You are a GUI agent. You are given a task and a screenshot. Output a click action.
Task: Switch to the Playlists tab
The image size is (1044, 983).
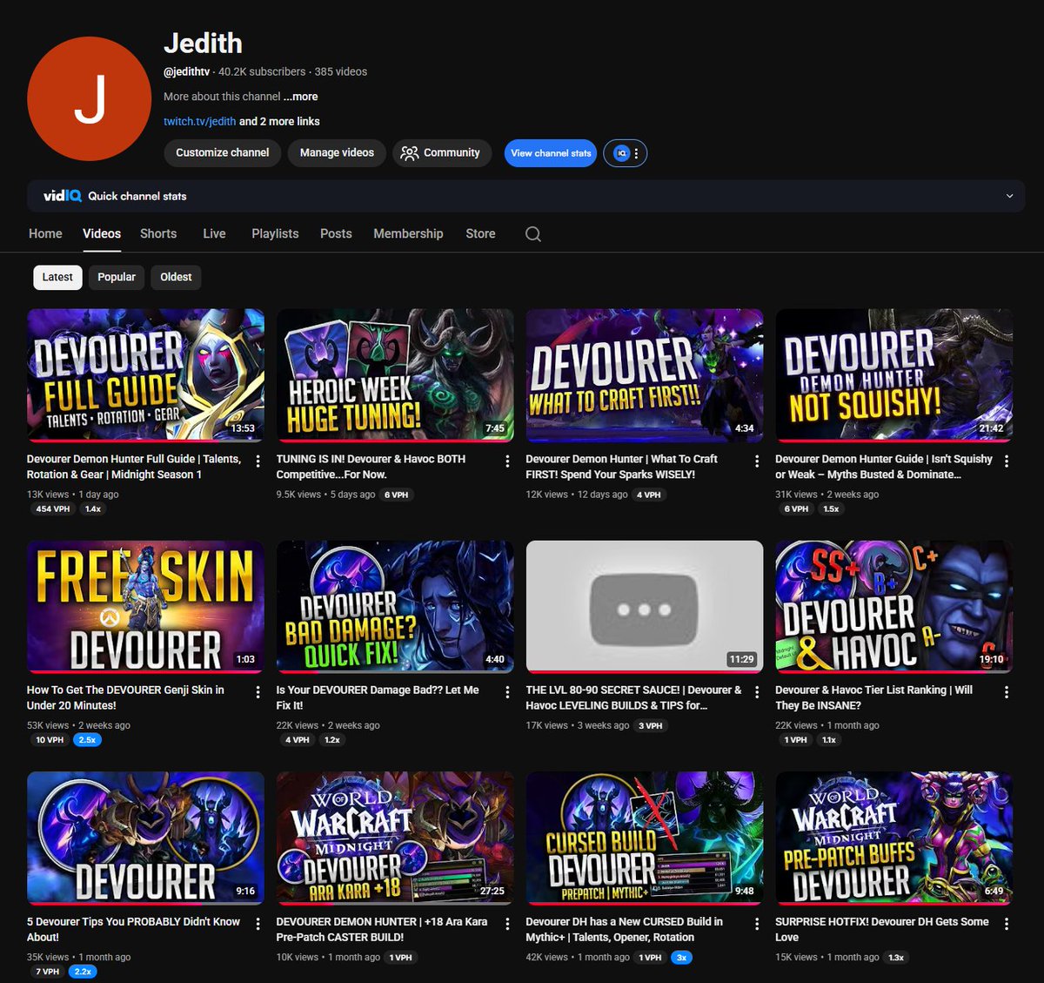click(x=274, y=233)
